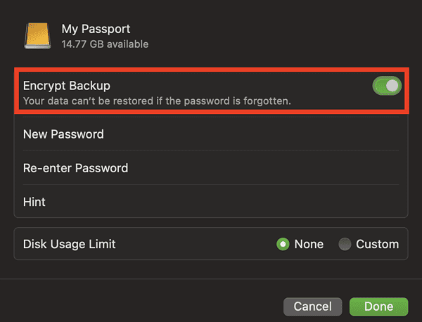This screenshot has width=422, height=322.
Task: Click the My Passport drive icon
Action: coord(38,35)
